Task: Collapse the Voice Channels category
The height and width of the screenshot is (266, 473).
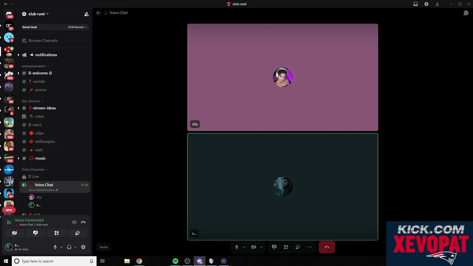Action: [35, 170]
